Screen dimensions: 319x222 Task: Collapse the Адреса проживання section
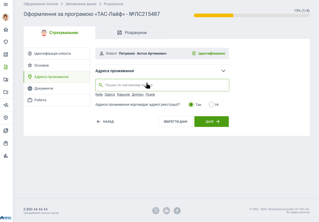point(224,71)
